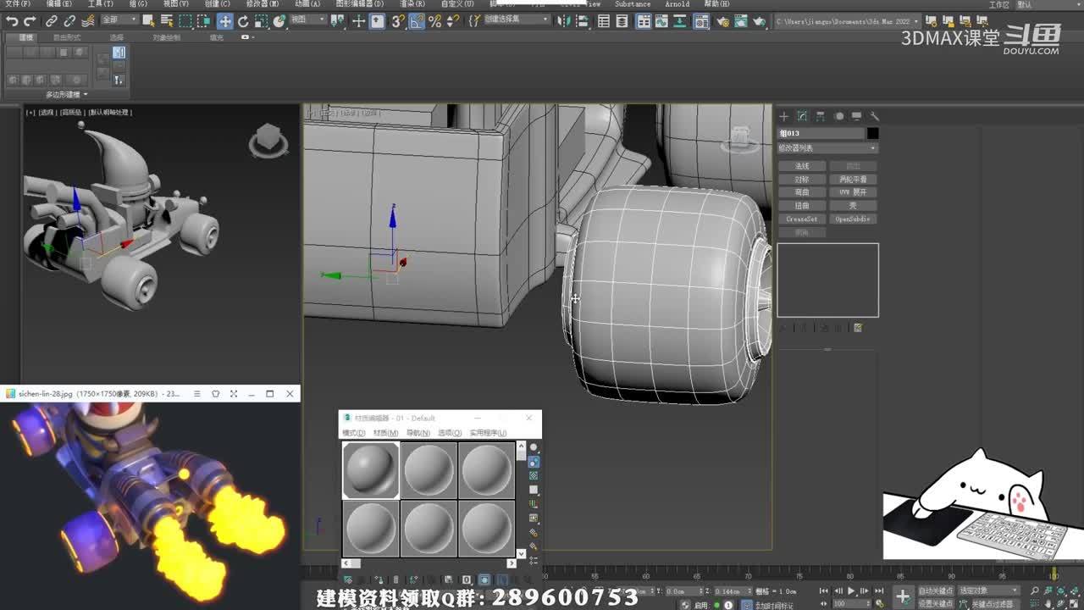Open the Create panel plus tab
Viewport: 1084px width, 610px height.
(x=784, y=116)
